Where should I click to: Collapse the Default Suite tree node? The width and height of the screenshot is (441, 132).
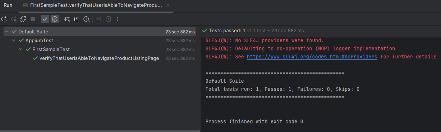point(6,32)
